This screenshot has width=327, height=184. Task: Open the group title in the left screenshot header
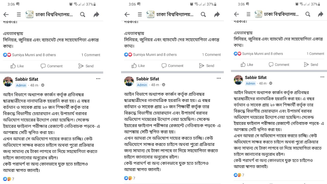click(54, 15)
